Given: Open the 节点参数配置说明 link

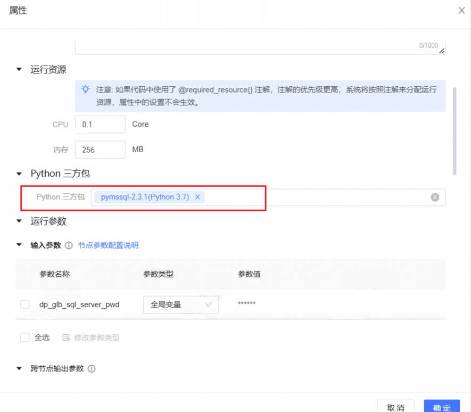Looking at the screenshot, I should point(108,245).
